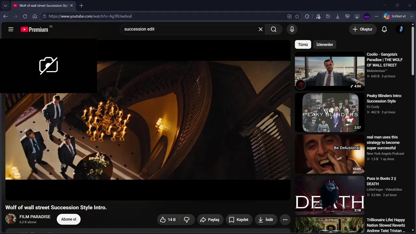Open more actions menu under the video
The image size is (416, 234).
coord(285,220)
